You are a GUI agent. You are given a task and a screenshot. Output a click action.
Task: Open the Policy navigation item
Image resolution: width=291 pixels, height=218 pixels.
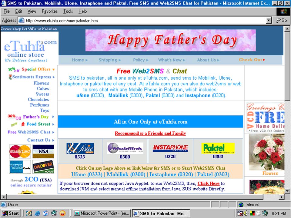tap(141, 60)
